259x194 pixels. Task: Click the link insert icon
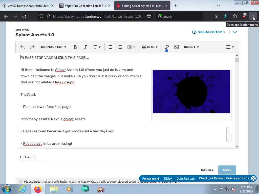point(166,47)
